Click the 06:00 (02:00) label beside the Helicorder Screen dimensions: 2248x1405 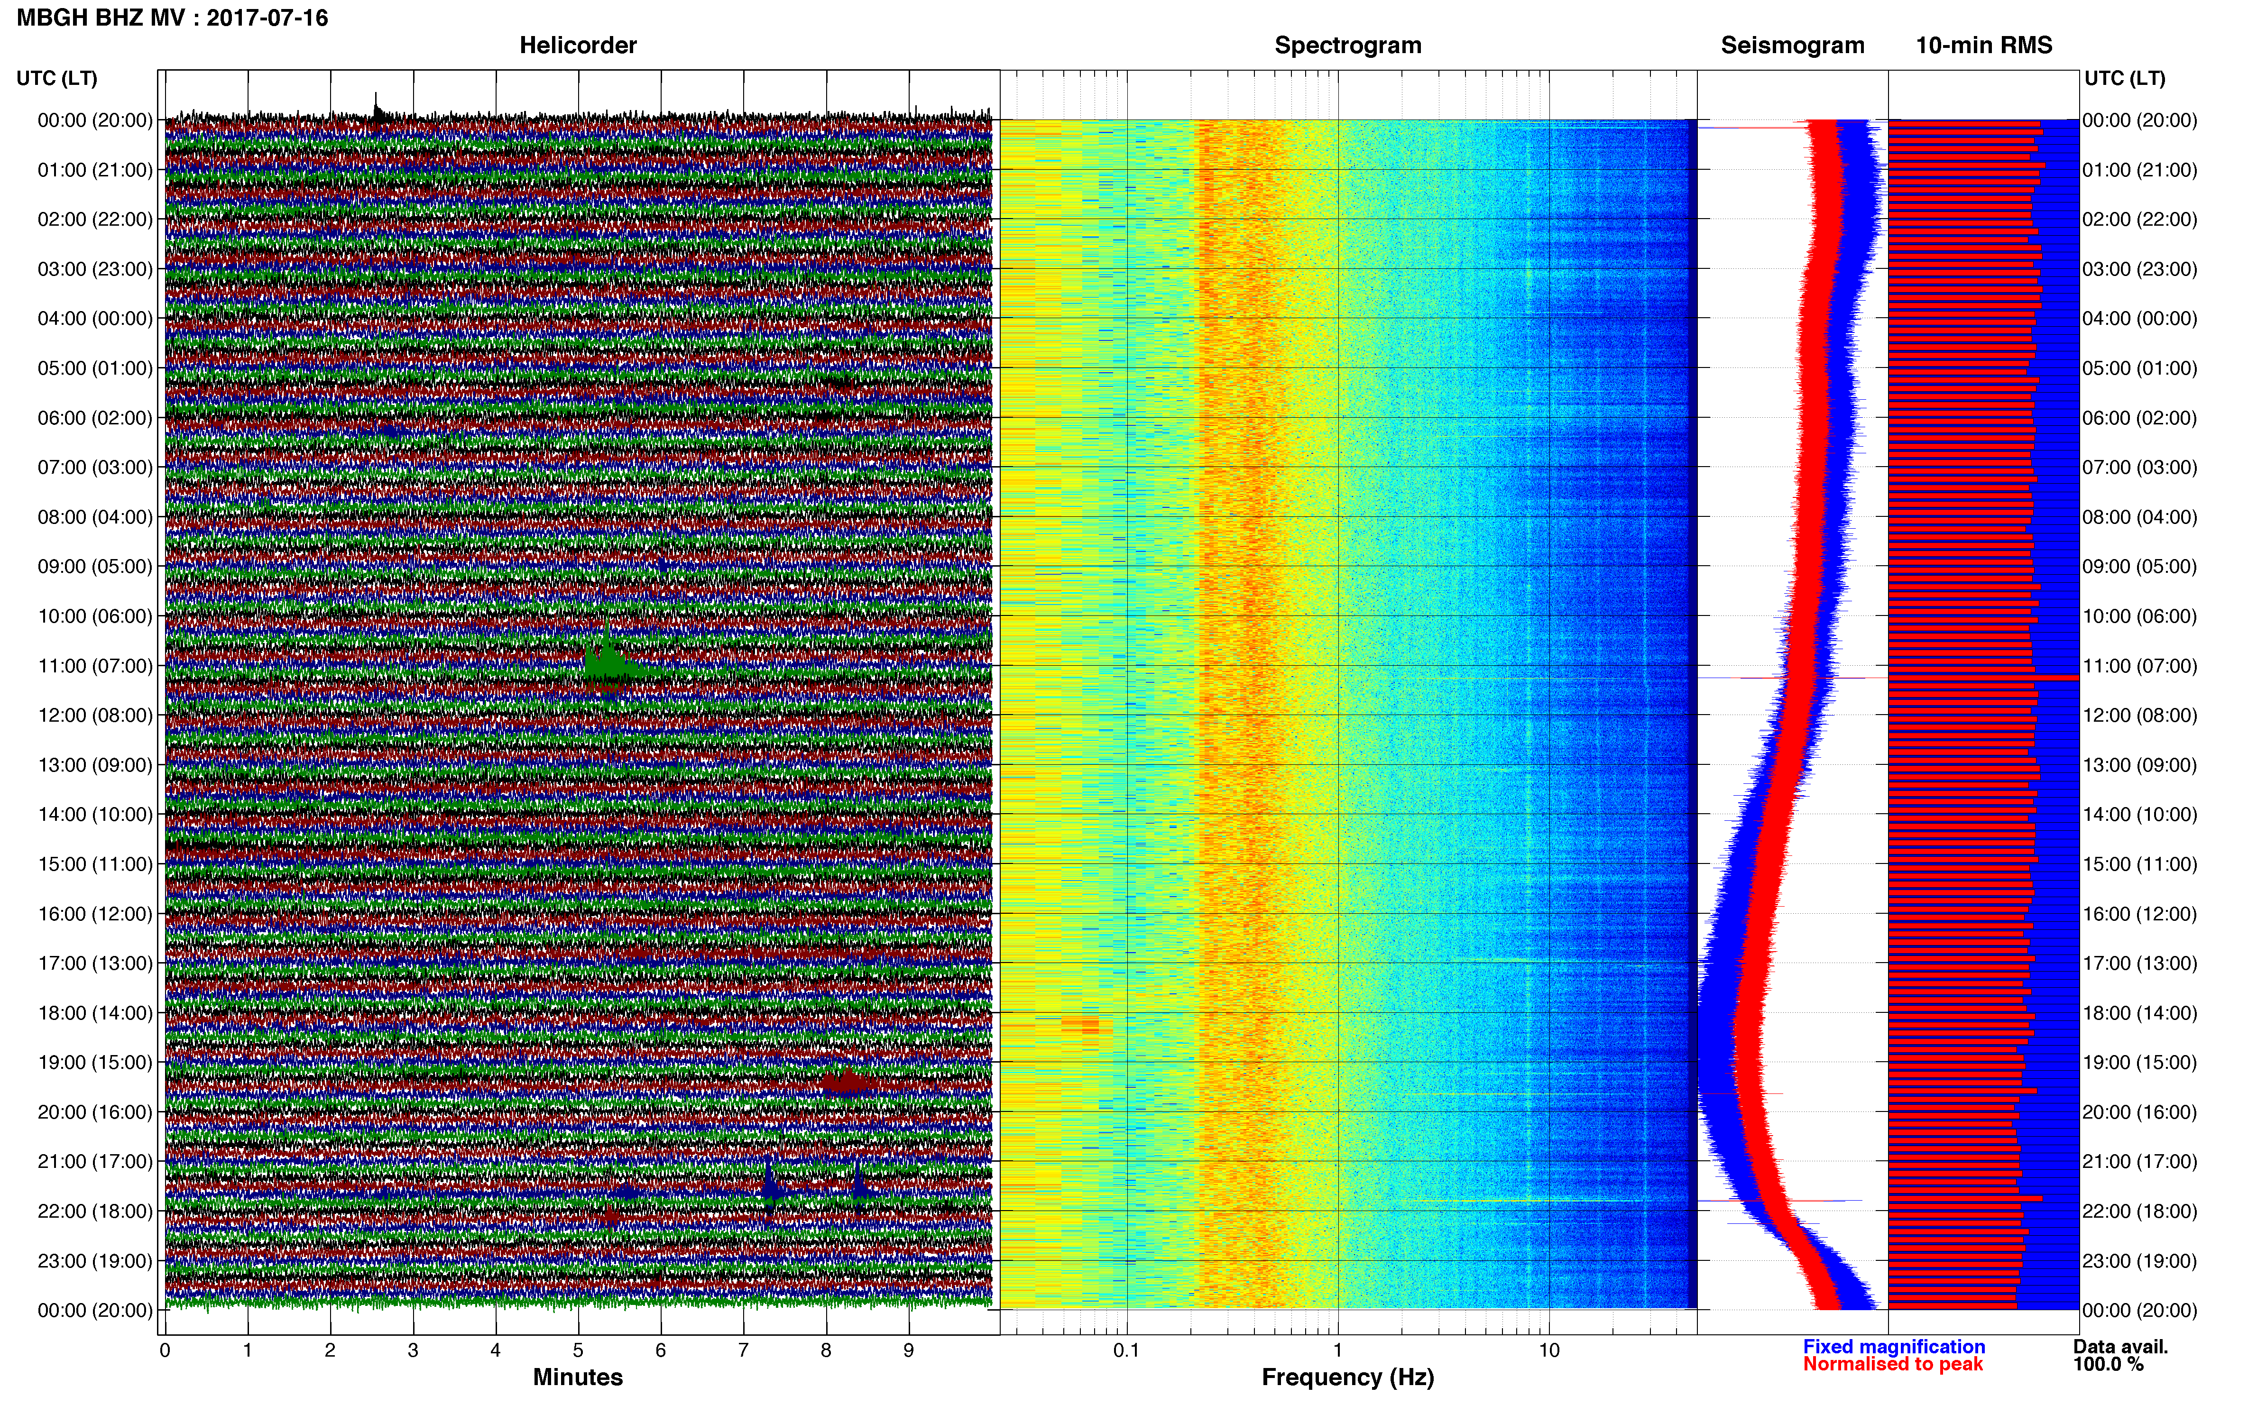click(95, 418)
